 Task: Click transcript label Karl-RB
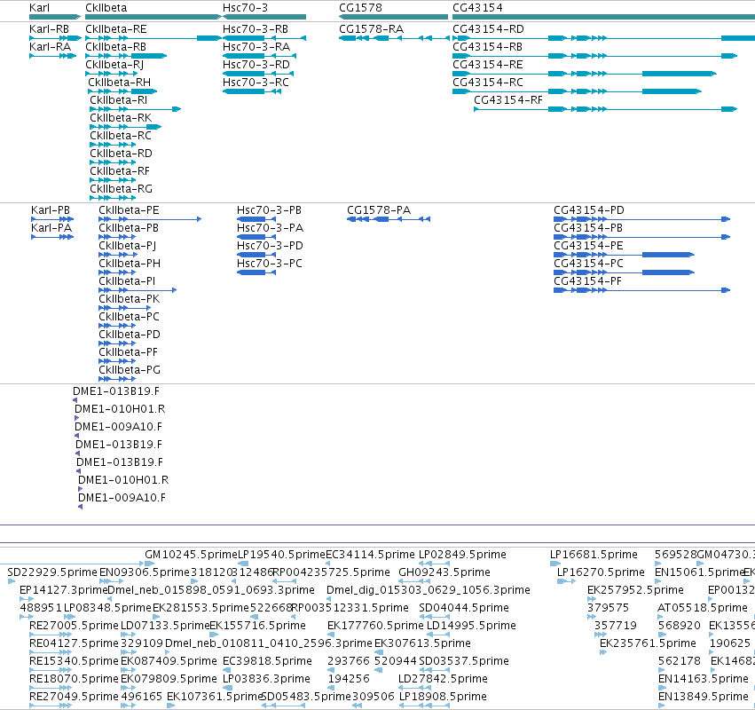(49, 29)
